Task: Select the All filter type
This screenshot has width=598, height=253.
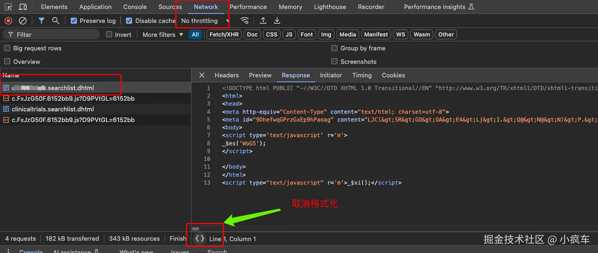Action: pos(196,34)
